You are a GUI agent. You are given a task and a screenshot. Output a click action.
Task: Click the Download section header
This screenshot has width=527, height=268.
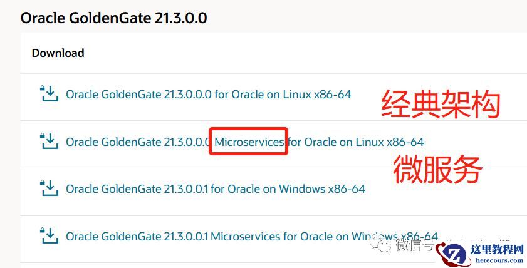[58, 53]
